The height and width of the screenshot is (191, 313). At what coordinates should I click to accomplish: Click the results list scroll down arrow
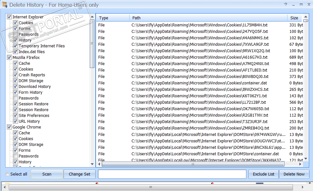(306, 159)
